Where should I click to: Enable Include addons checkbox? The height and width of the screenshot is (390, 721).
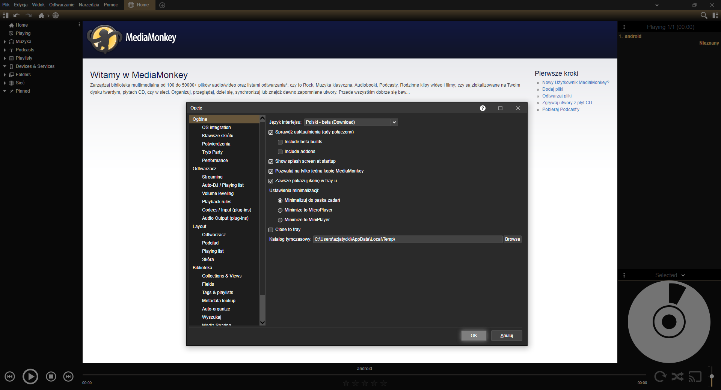tap(280, 152)
